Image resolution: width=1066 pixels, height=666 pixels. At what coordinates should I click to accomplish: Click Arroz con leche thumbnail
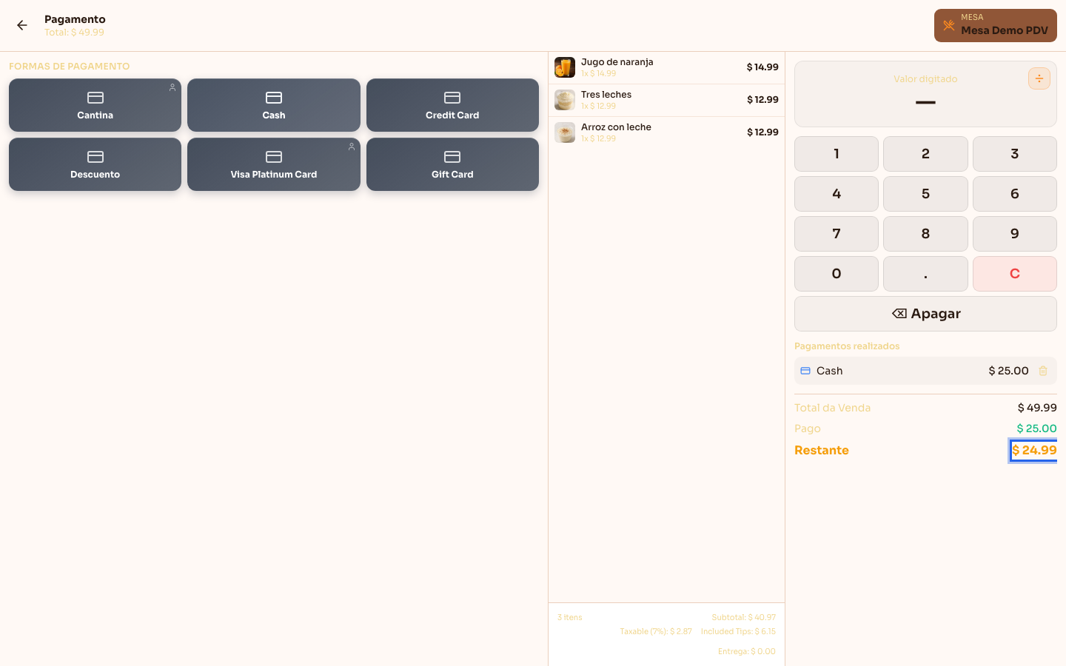point(565,132)
